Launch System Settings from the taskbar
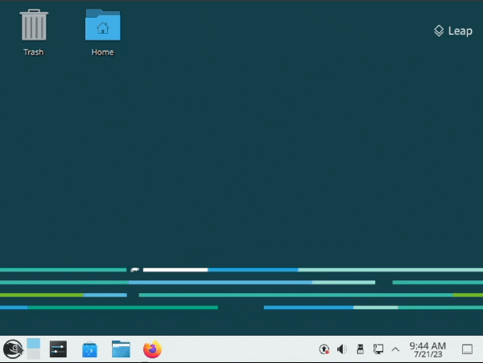This screenshot has height=363, width=483. [x=58, y=349]
